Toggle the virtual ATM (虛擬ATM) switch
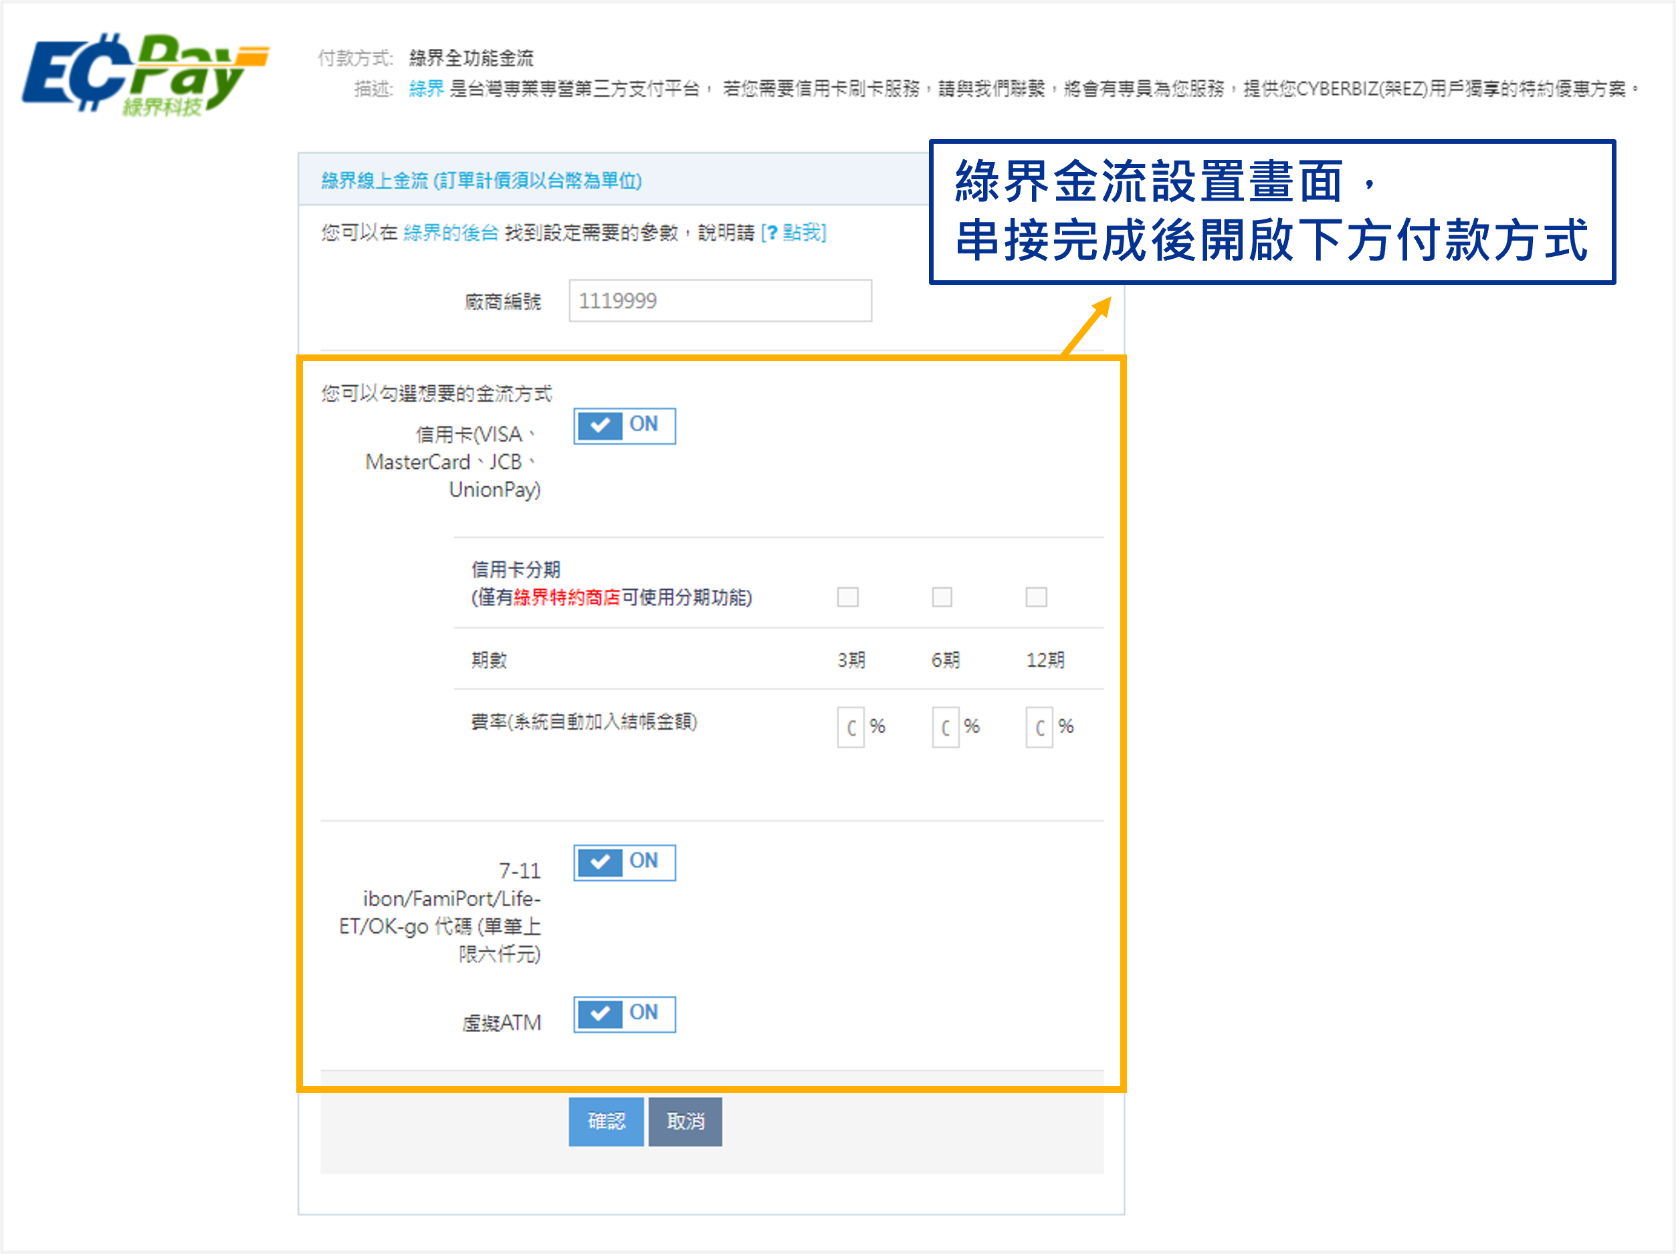This screenshot has height=1254, width=1676. pyautogui.click(x=625, y=1014)
